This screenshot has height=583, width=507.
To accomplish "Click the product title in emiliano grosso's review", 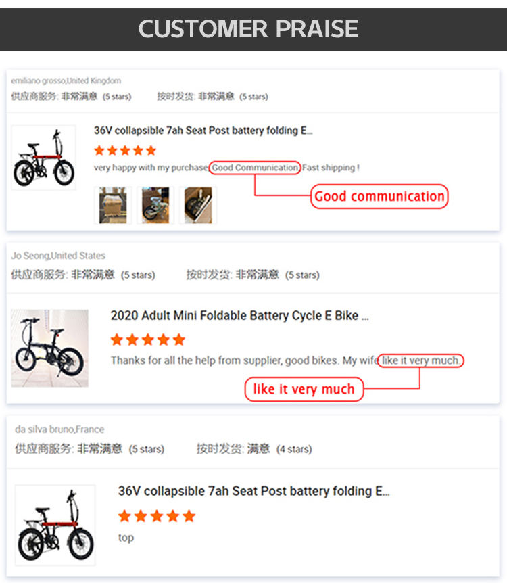I will (x=203, y=131).
